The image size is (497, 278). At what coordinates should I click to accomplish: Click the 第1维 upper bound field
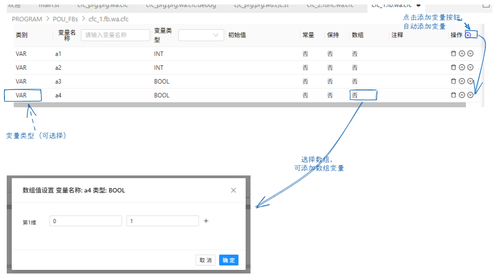coord(163,221)
